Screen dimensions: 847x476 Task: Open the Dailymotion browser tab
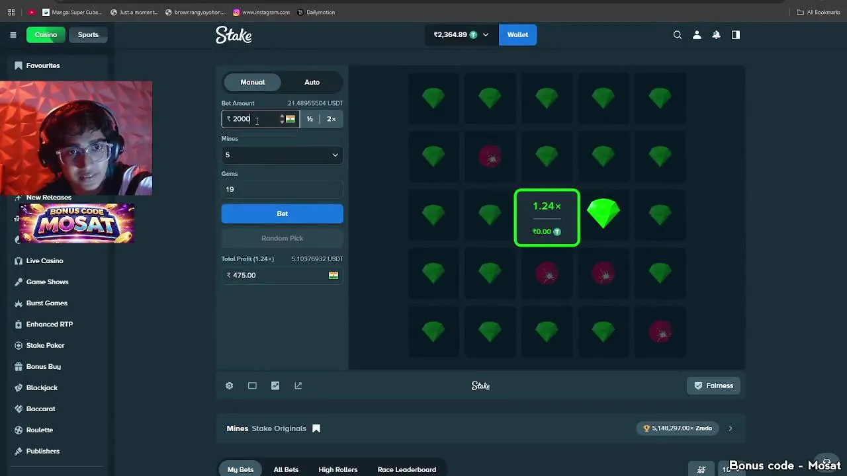(316, 12)
